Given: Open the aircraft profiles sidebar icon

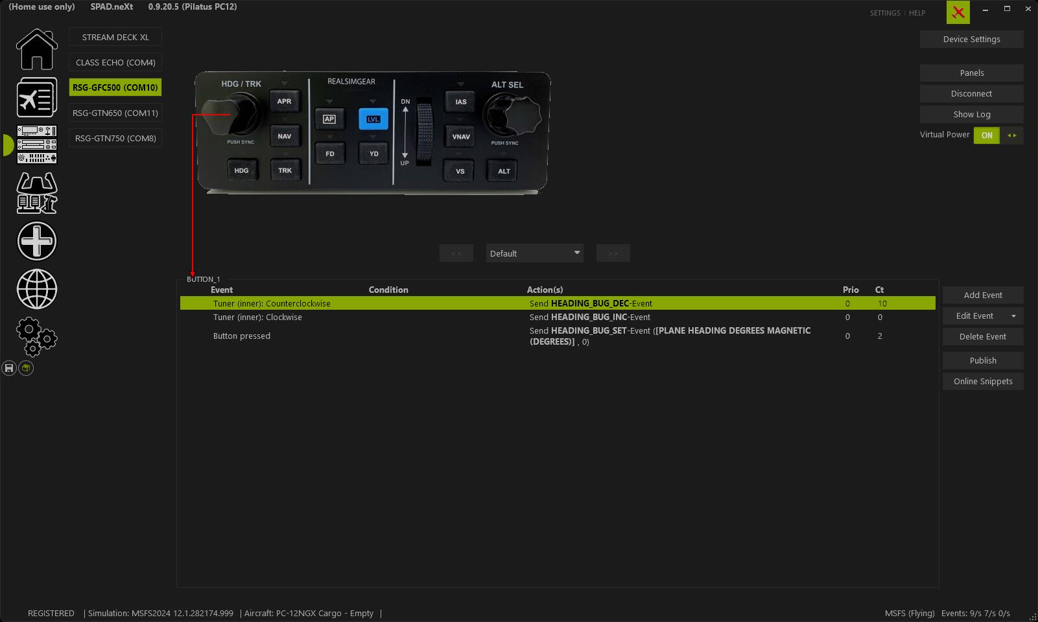Looking at the screenshot, I should (x=37, y=97).
